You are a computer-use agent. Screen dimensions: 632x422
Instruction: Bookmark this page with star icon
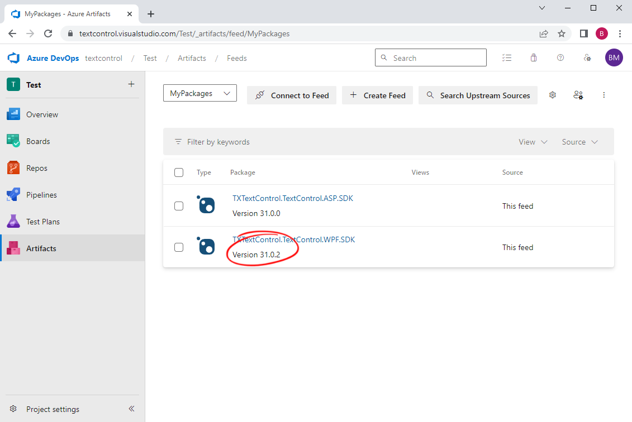(562, 33)
